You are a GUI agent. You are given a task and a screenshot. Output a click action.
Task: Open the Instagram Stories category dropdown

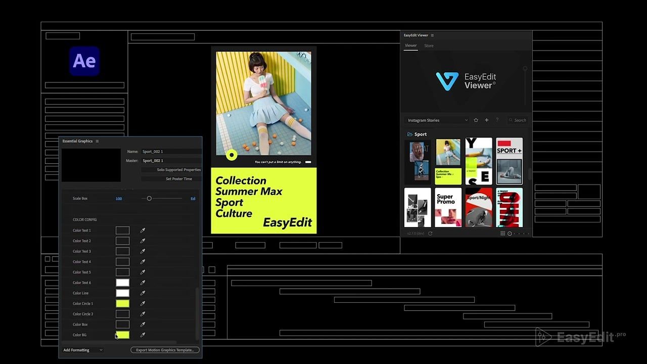[x=437, y=120]
